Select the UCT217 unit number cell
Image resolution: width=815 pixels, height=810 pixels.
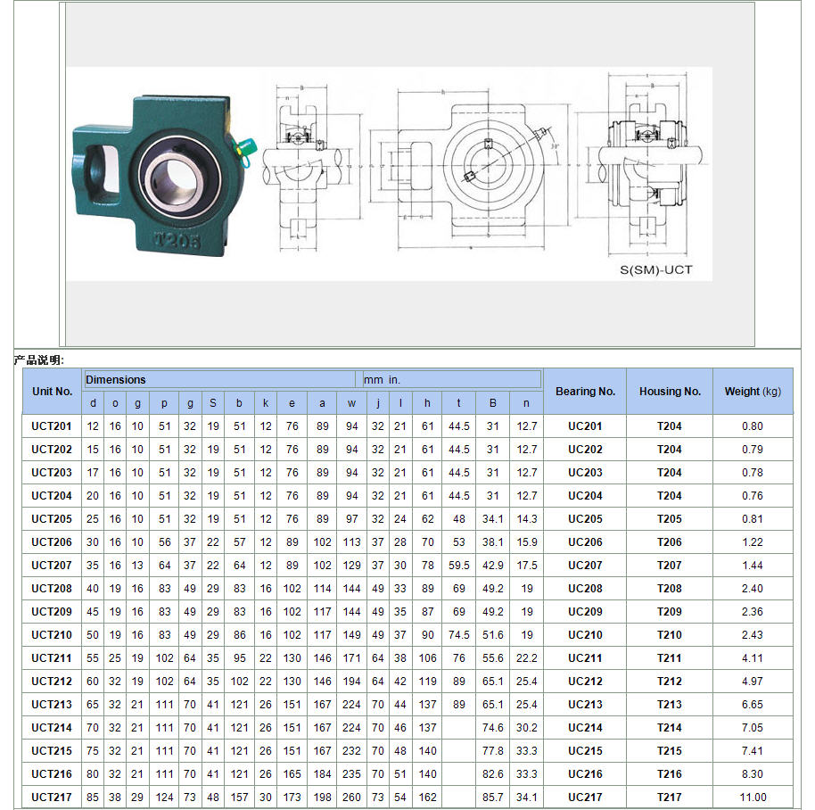[52, 797]
